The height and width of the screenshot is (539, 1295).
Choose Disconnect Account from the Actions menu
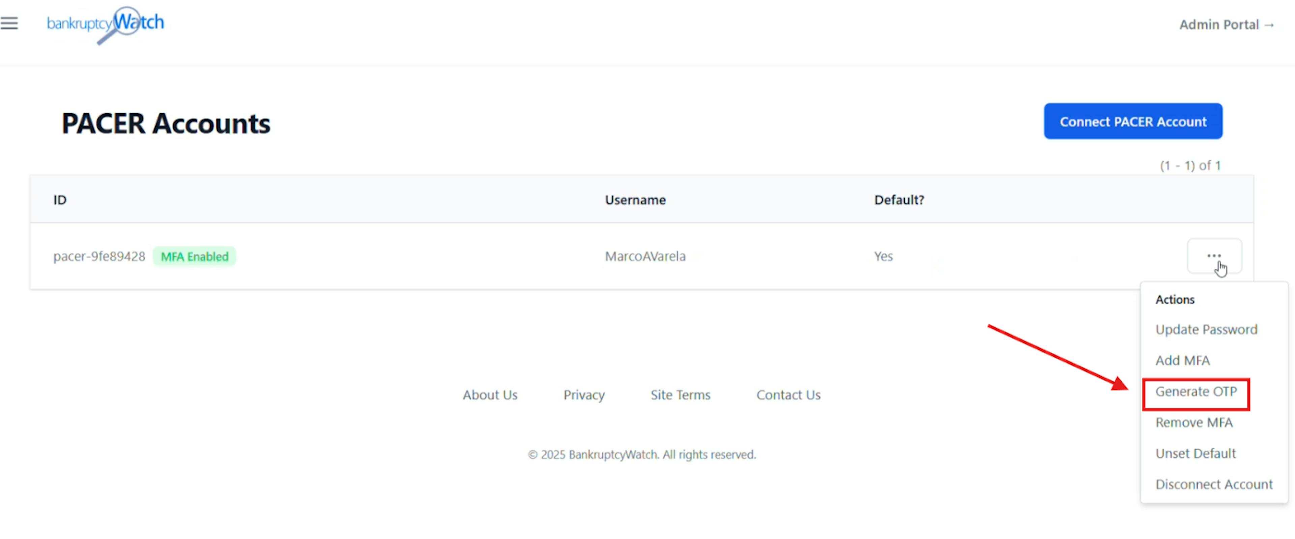[x=1214, y=484]
